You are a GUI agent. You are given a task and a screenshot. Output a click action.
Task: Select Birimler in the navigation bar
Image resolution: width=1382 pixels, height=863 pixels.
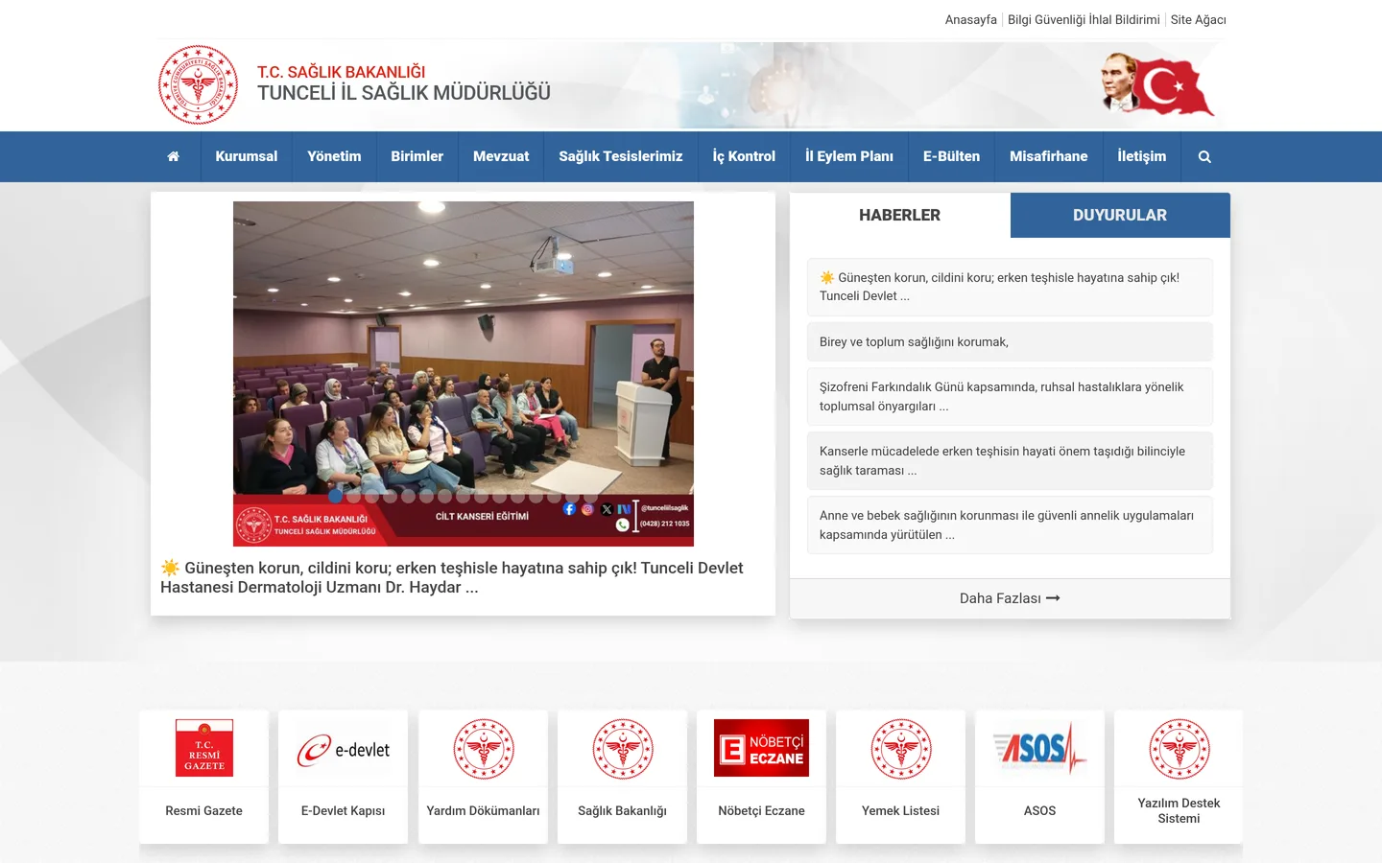pyautogui.click(x=417, y=156)
